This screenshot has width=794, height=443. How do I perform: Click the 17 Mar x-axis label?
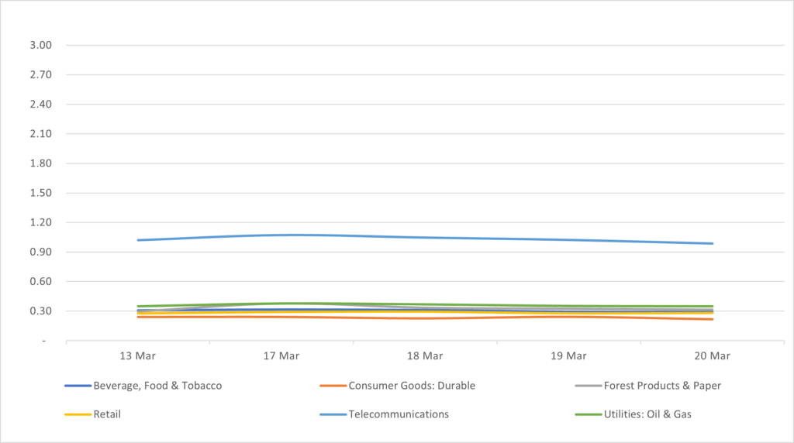point(281,356)
